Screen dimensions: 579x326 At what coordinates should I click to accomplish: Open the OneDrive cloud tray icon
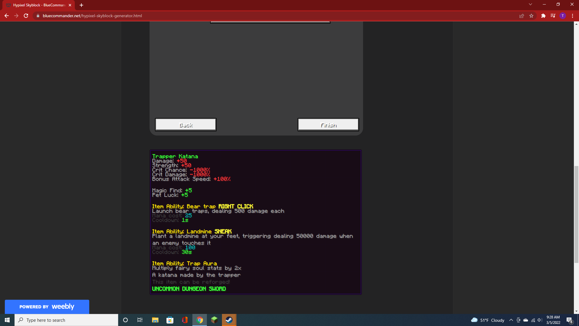click(526, 320)
